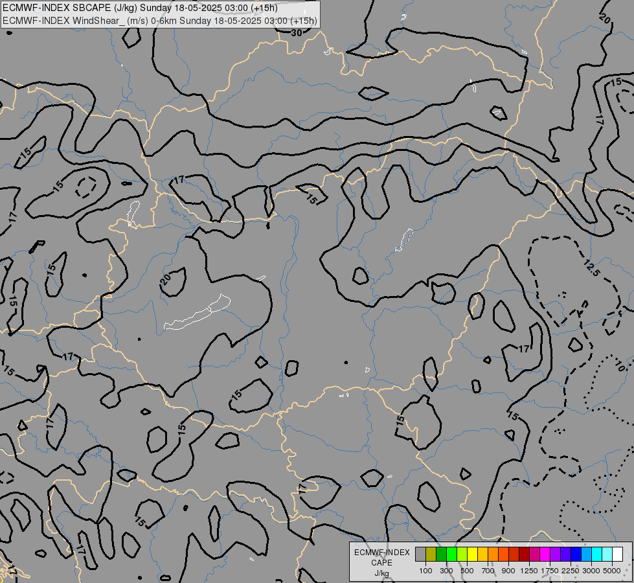The height and width of the screenshot is (583, 634).
Task: Select the bright green legend swatch
Action: 451,554
